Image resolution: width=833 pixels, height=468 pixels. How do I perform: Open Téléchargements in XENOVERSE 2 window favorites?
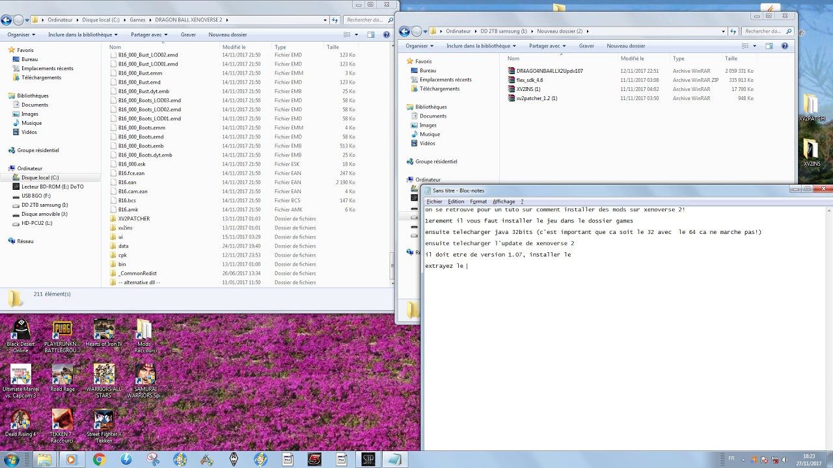click(41, 77)
